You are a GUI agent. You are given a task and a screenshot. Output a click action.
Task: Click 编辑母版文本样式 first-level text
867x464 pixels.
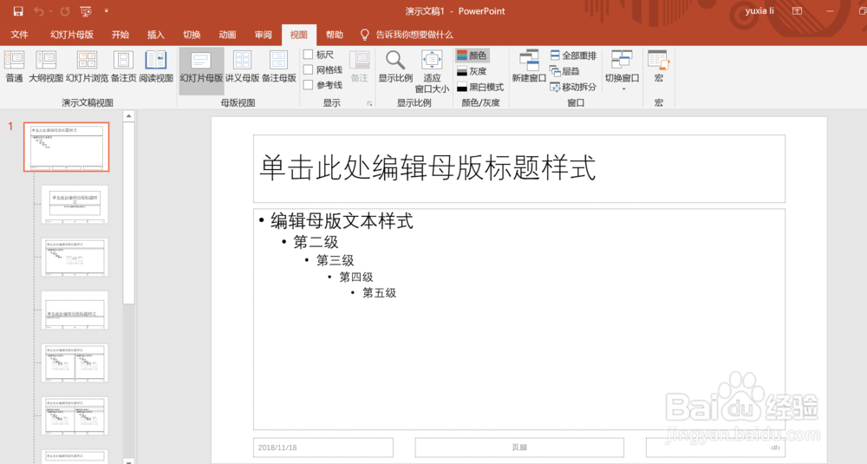(x=342, y=221)
